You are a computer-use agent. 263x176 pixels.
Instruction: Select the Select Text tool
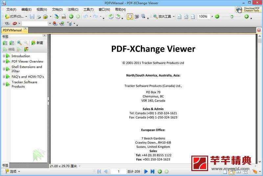(143, 16)
